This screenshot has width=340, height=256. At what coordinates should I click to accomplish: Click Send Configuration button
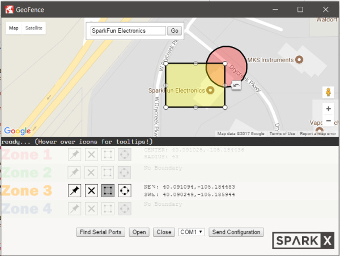236,232
